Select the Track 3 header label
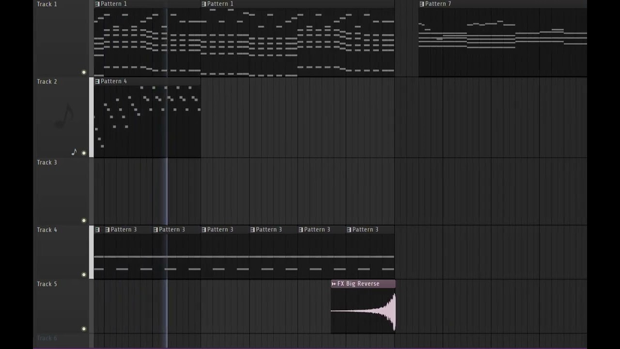This screenshot has height=349, width=620. pyautogui.click(x=47, y=162)
